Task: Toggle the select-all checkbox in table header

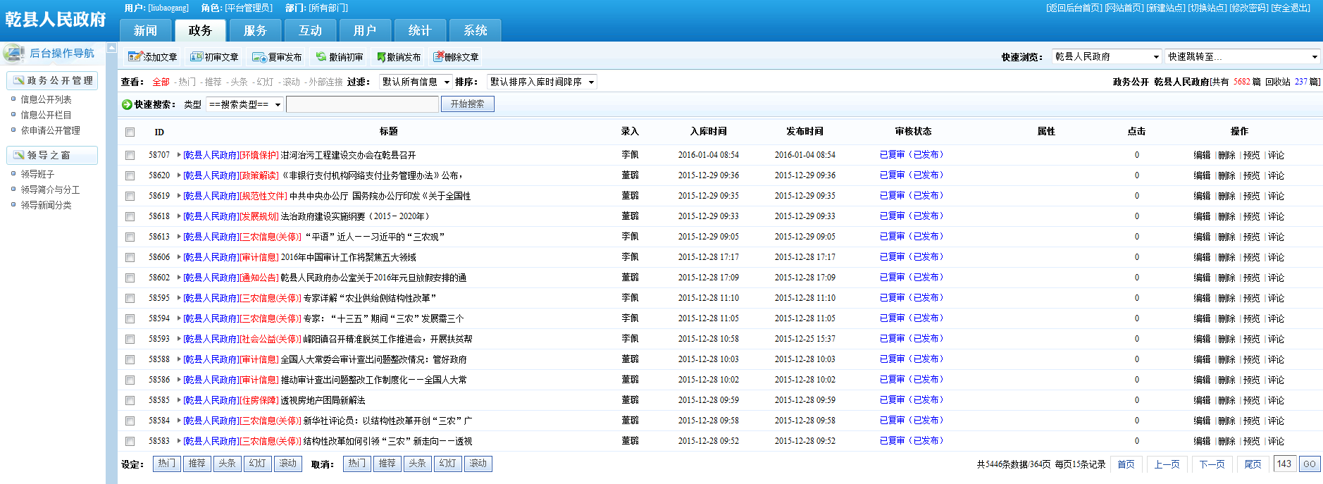Action: point(130,132)
